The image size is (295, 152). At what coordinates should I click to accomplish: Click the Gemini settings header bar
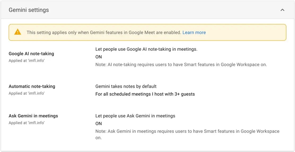(x=147, y=10)
